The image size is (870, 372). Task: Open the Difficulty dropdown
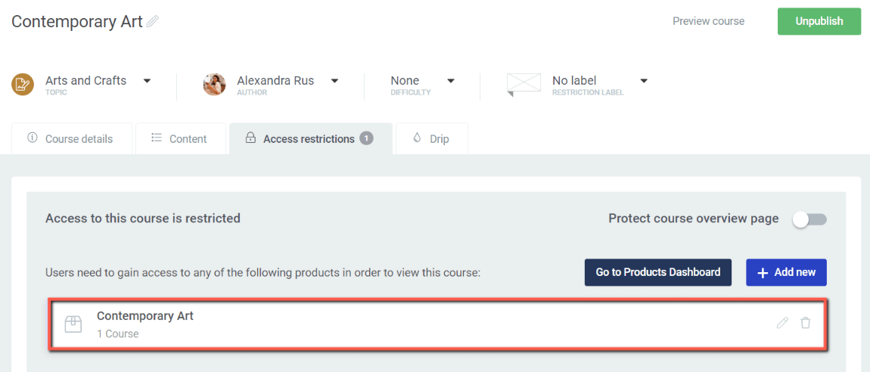point(451,81)
